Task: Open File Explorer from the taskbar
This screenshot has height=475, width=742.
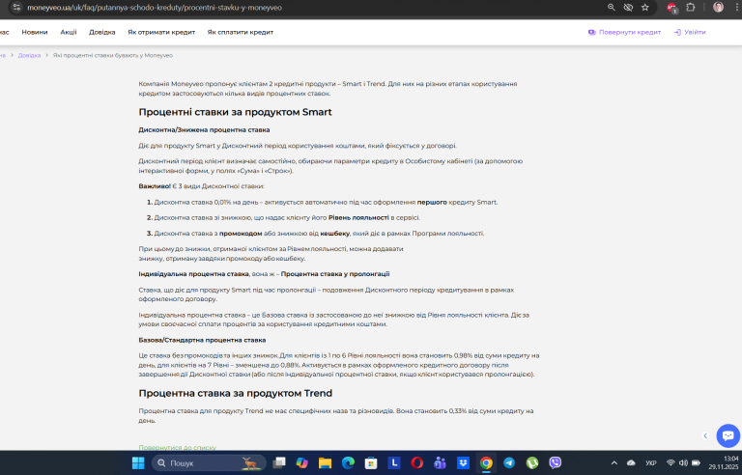Action: click(325, 462)
